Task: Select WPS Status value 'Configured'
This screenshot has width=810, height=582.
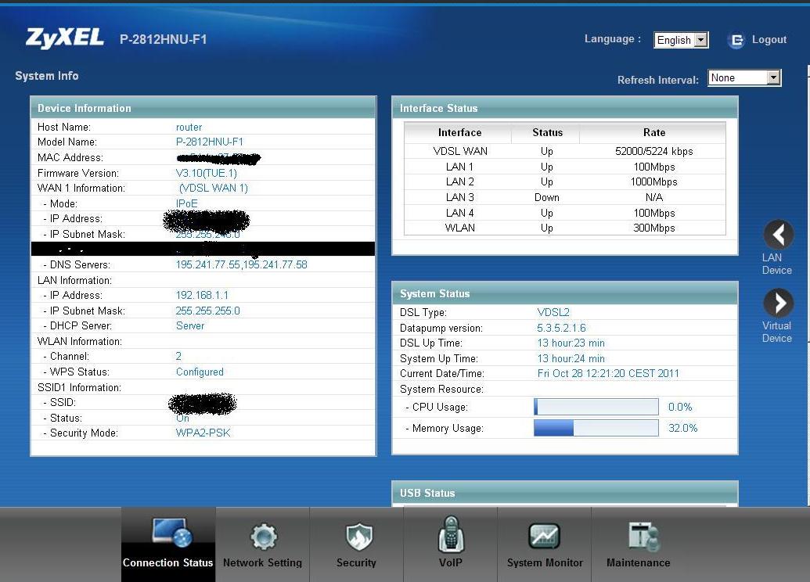Action: (200, 372)
